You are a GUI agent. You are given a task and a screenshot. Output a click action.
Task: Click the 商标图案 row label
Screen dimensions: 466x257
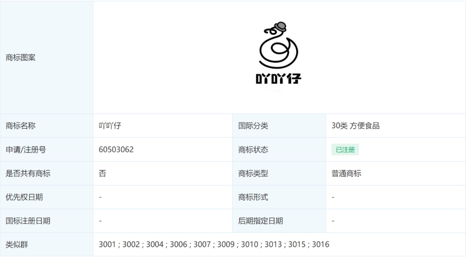coord(21,57)
